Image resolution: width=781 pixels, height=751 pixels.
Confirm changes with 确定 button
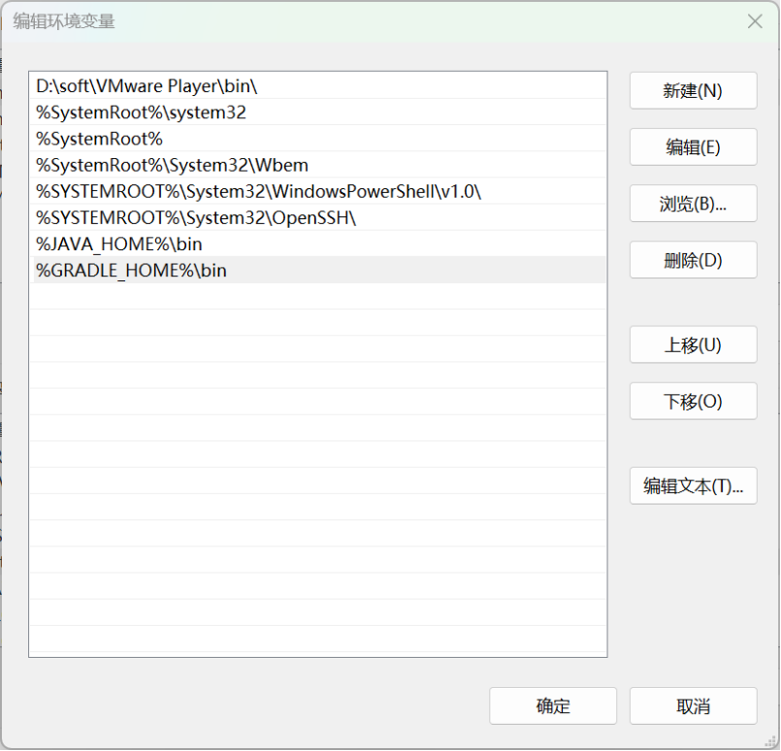[553, 706]
